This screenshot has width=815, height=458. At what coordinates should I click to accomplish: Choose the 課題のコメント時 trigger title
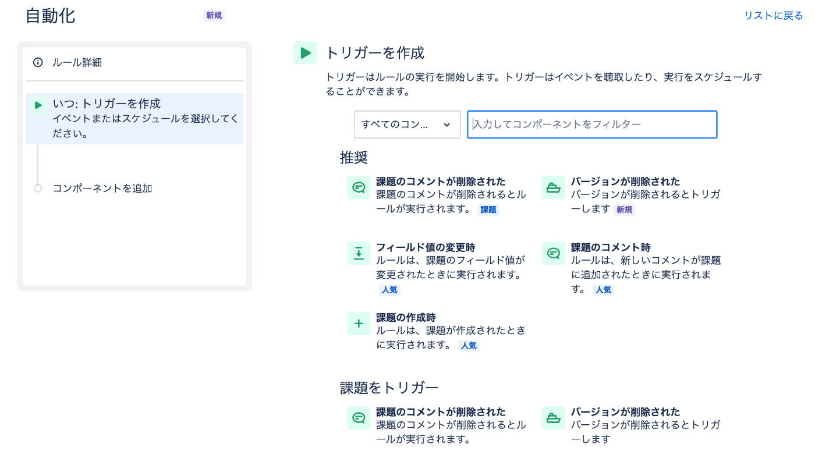pos(611,247)
